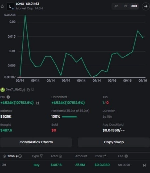
Task: Open the LONG token logo
Action: [x=10, y=6]
